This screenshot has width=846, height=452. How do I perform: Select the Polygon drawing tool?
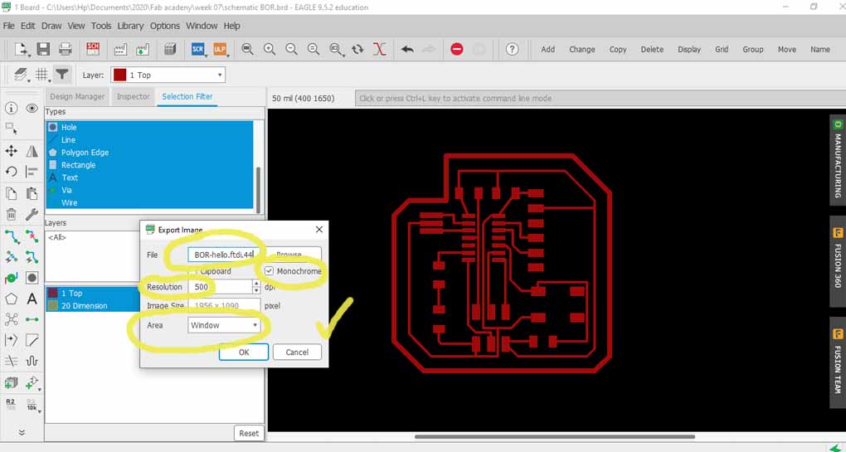(11, 299)
